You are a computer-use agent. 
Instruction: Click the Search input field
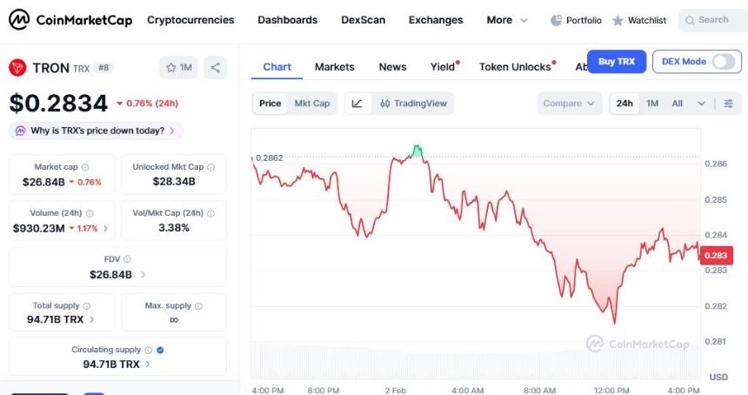point(712,20)
